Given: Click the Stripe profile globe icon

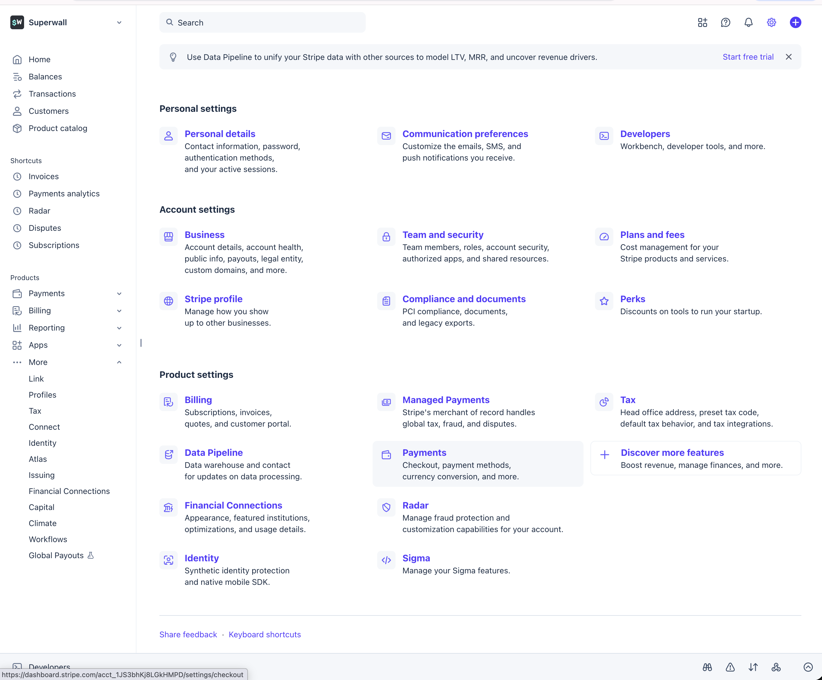Looking at the screenshot, I should [168, 301].
